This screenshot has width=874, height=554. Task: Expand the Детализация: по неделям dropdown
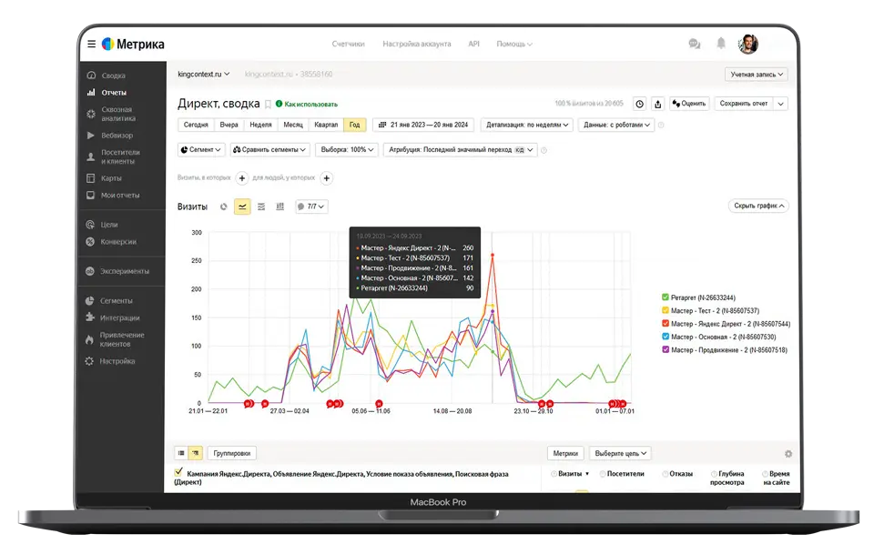pos(527,125)
